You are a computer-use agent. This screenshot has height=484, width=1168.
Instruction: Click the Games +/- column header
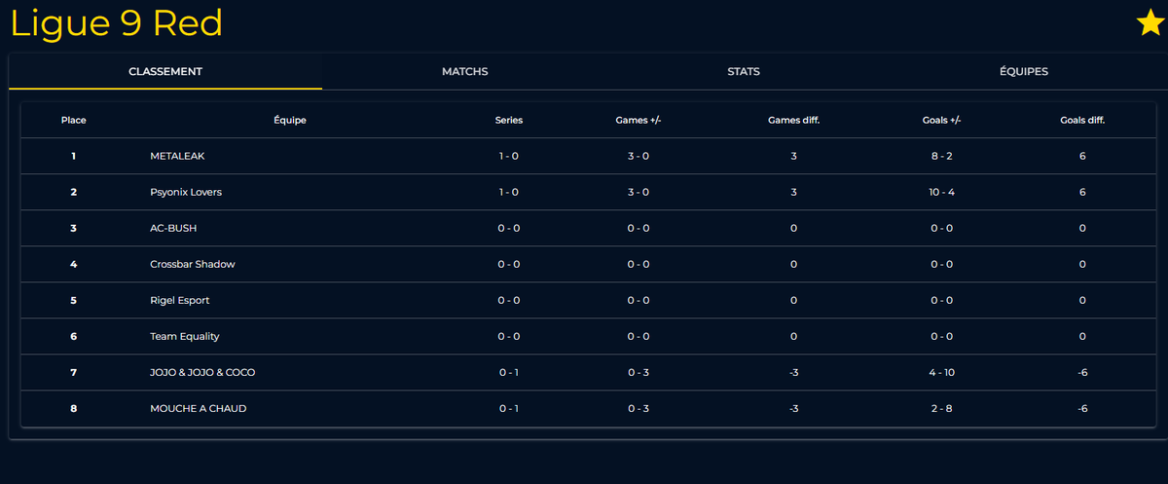click(x=639, y=121)
